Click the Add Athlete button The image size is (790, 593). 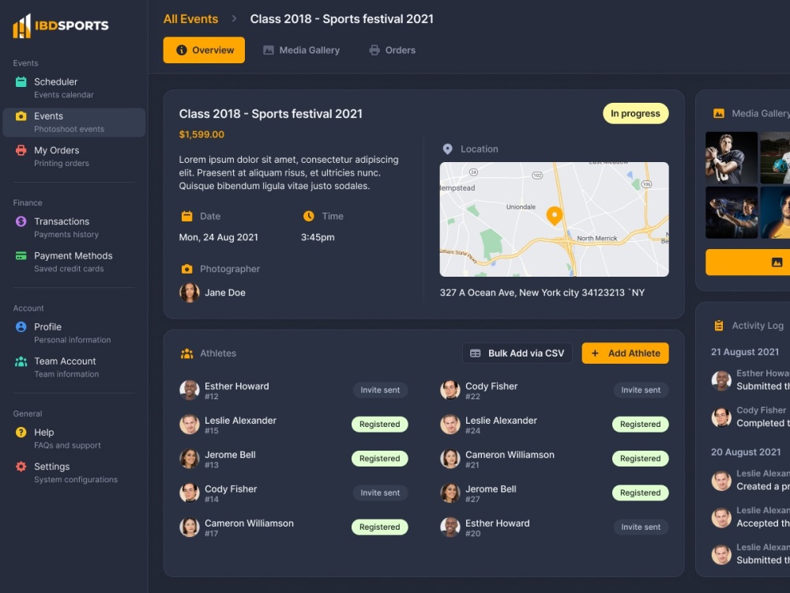[625, 353]
